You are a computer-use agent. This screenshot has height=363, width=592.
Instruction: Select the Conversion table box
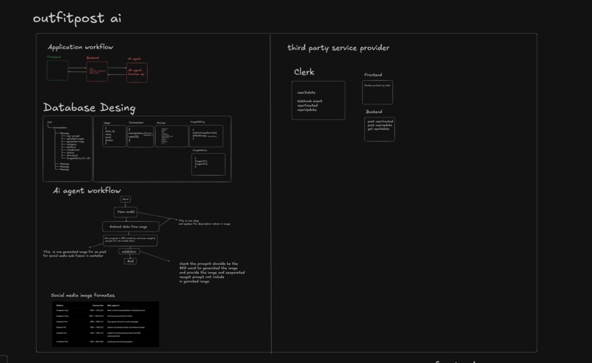pos(140,137)
